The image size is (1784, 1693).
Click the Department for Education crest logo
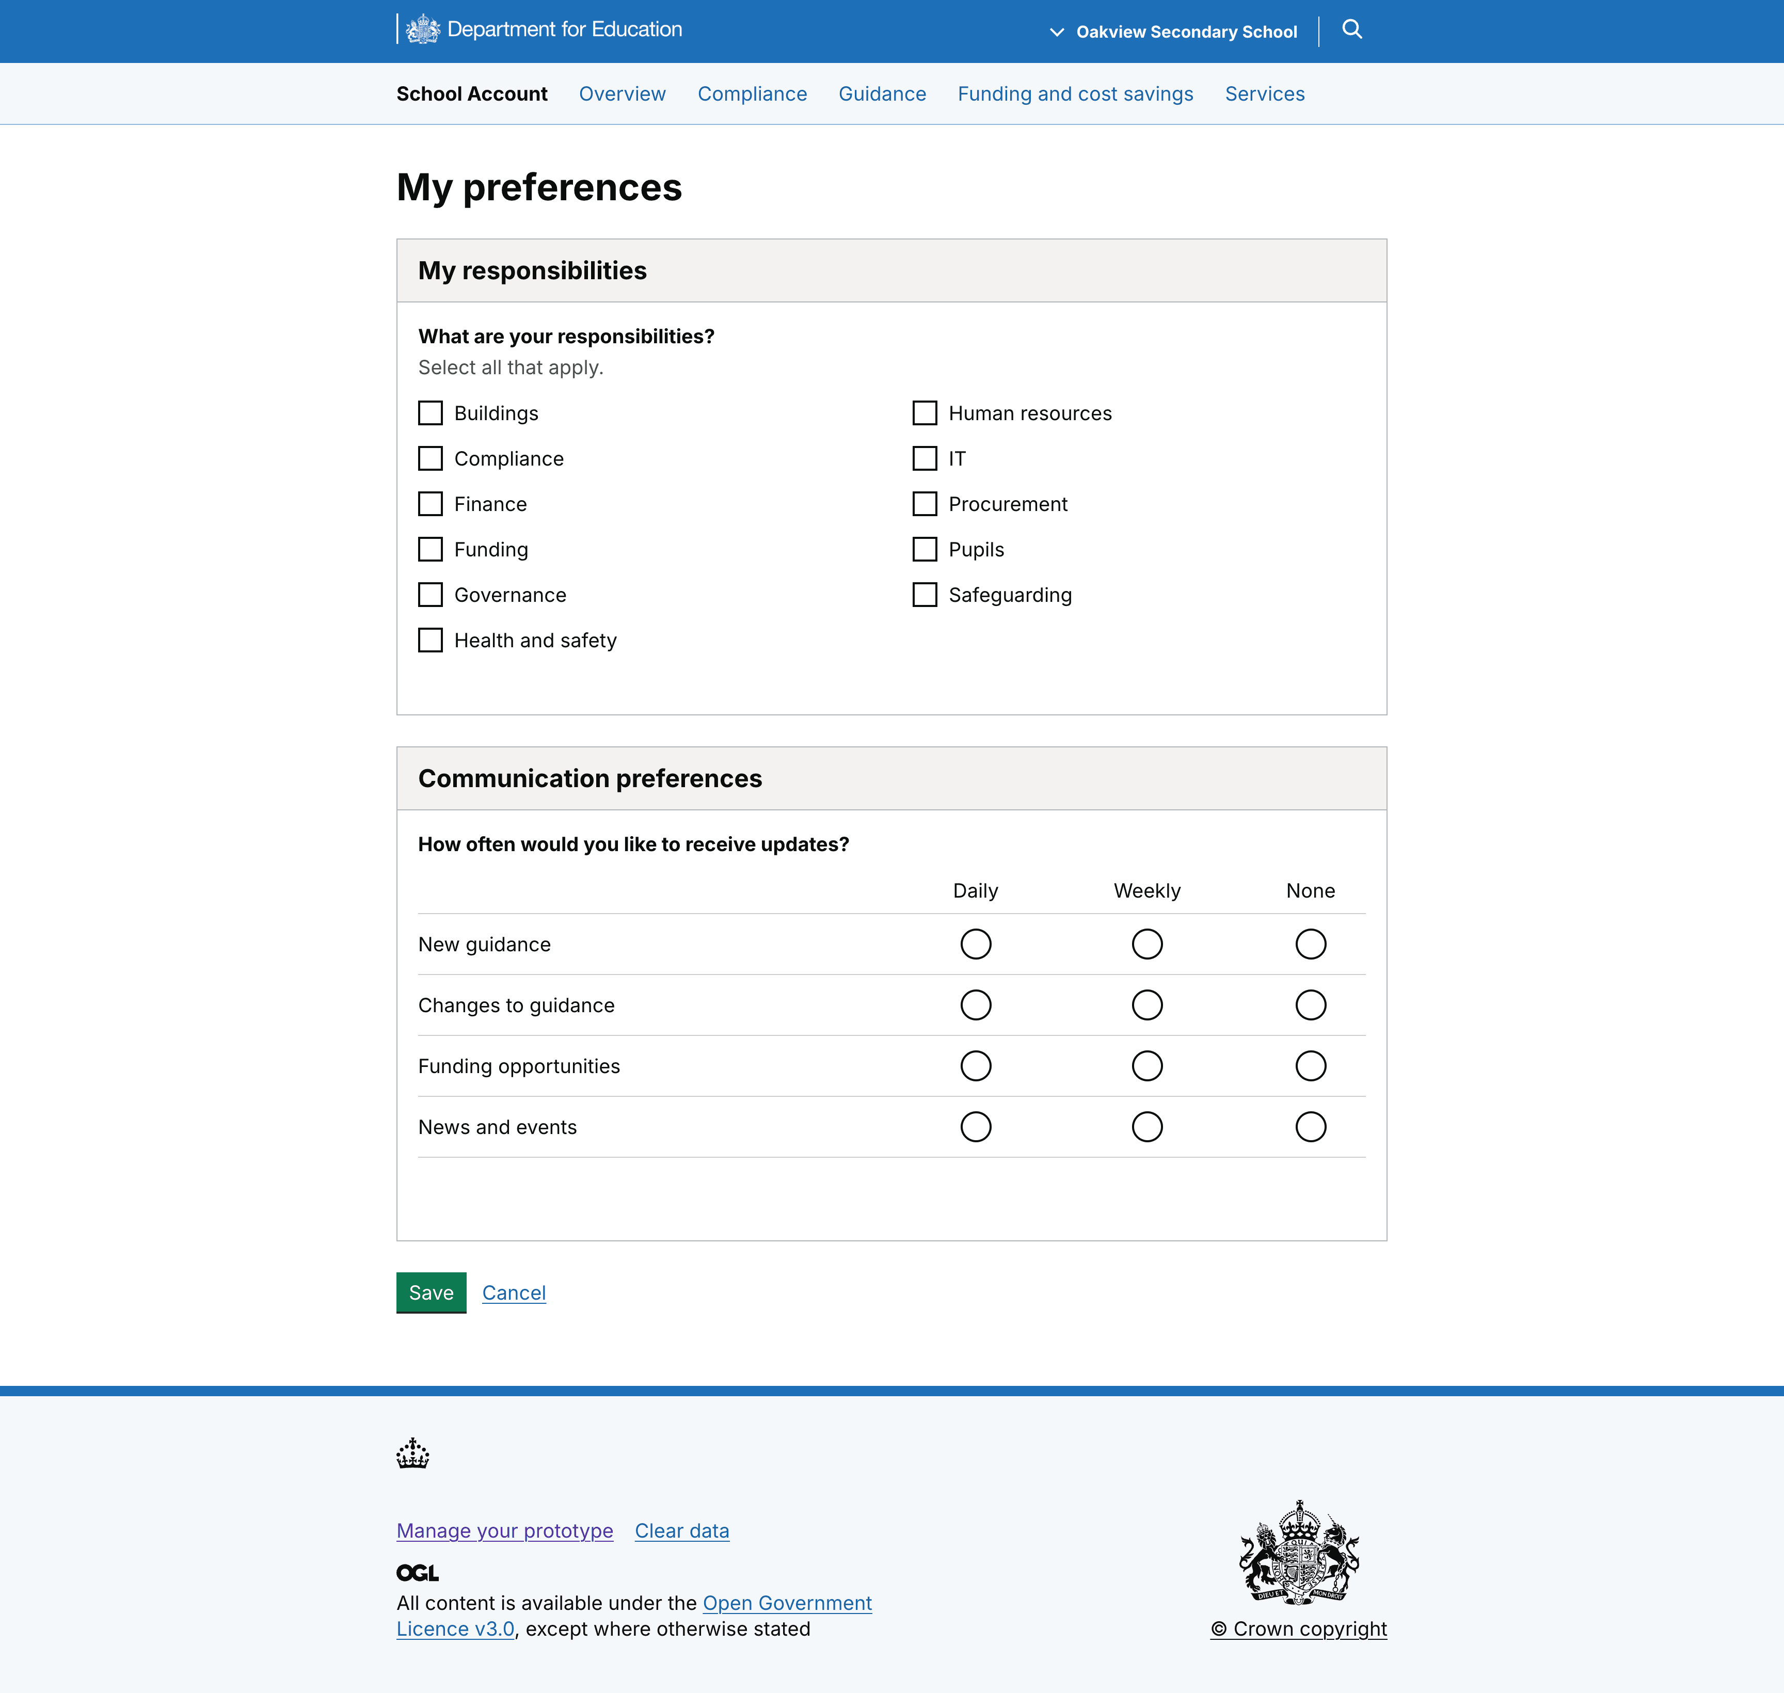pyautogui.click(x=422, y=30)
